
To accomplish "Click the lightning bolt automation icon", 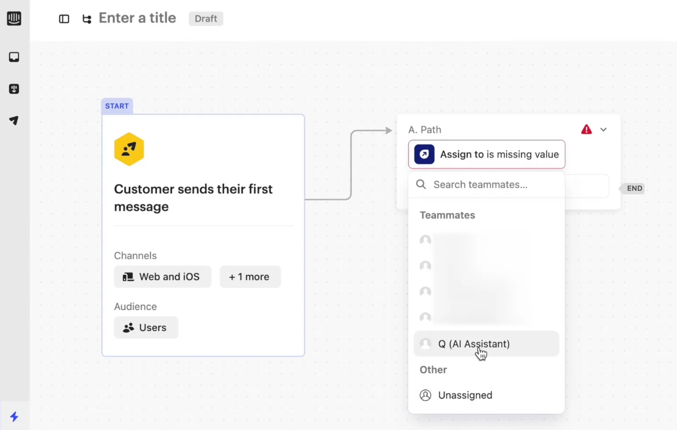I will pyautogui.click(x=14, y=416).
